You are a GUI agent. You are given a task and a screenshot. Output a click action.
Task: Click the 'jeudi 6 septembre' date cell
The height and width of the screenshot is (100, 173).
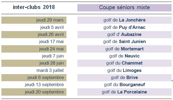(34, 78)
